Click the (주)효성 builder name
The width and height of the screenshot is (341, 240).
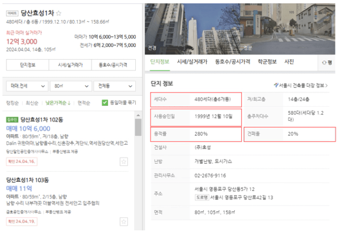[x=203, y=147]
